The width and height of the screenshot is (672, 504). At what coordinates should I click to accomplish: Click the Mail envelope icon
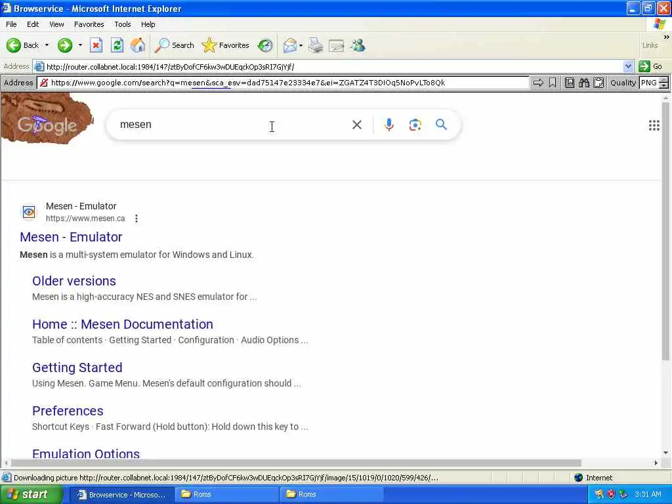coord(290,45)
